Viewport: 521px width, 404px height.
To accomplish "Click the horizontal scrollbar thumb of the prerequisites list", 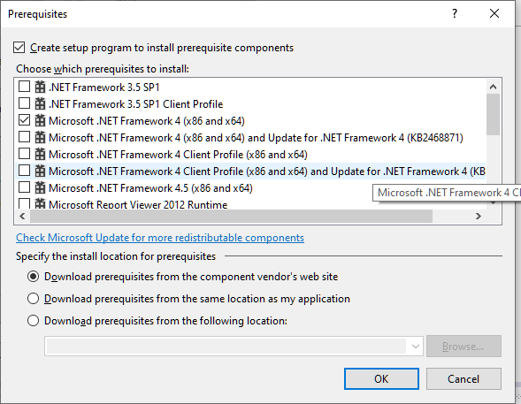I will (x=231, y=216).
